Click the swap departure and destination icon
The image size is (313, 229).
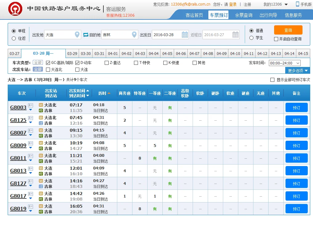[x=86, y=35]
